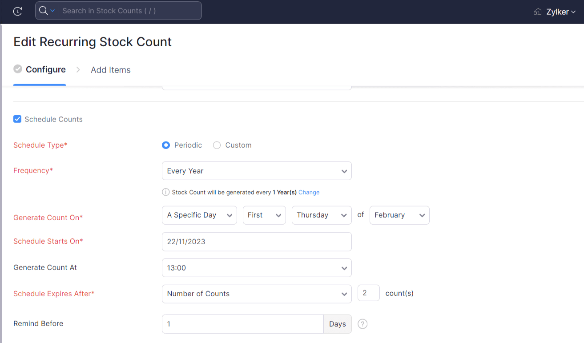Image resolution: width=584 pixels, height=343 pixels.
Task: Open the February month dropdown
Action: point(399,215)
